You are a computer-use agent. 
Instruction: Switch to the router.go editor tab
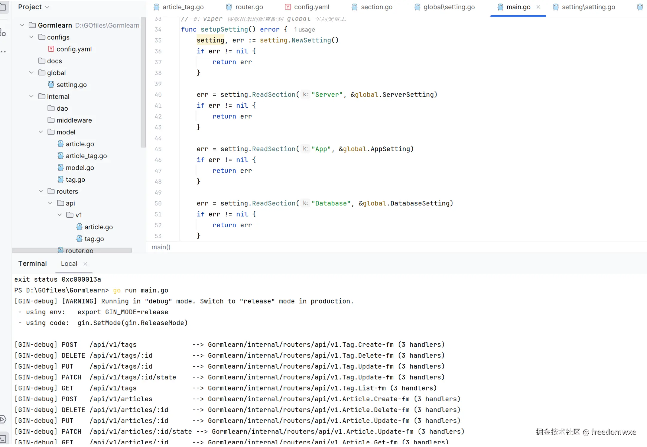coord(249,7)
